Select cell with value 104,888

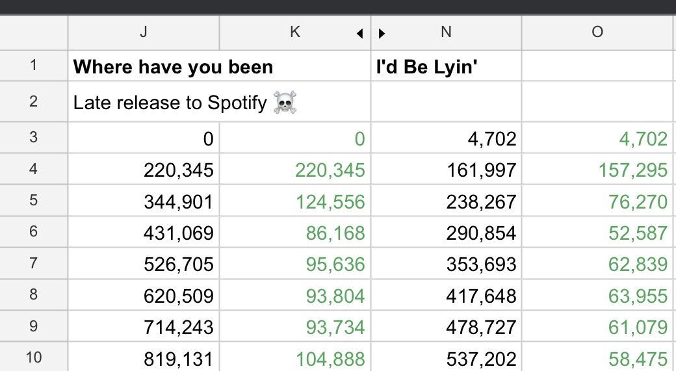pyautogui.click(x=295, y=357)
